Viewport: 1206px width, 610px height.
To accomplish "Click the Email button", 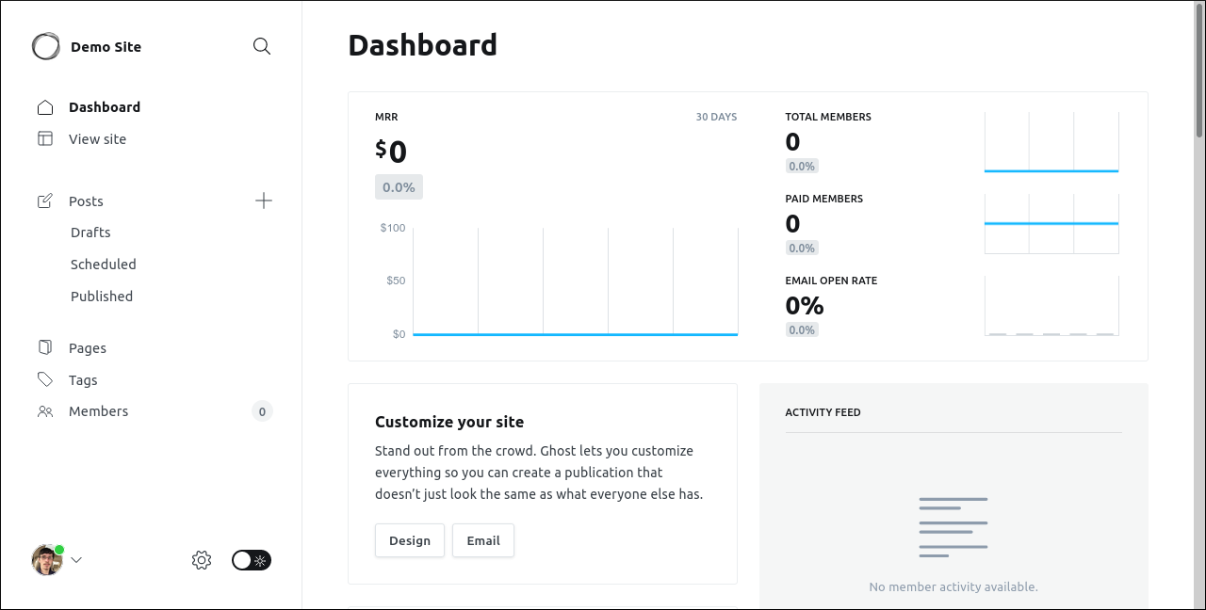I will tap(483, 540).
